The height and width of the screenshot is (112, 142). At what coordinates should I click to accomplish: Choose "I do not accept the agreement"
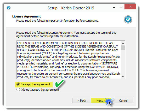[x=18, y=89]
